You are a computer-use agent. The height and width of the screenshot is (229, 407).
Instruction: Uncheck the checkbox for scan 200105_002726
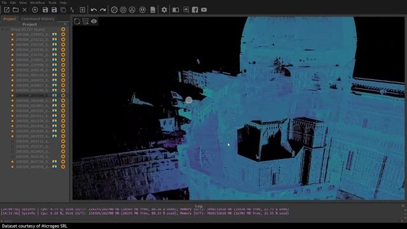(x=12, y=162)
